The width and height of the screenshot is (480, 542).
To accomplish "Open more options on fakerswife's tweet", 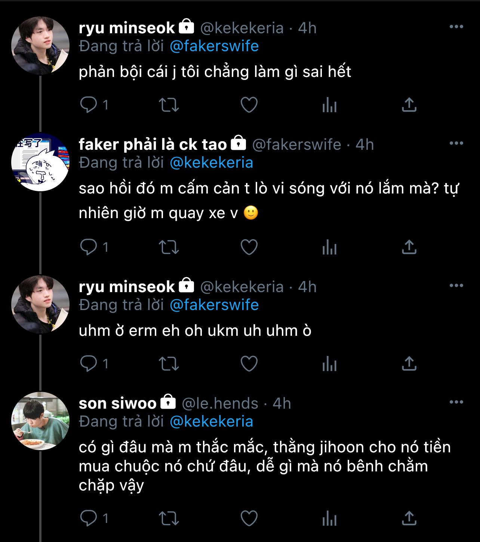I will [456, 143].
